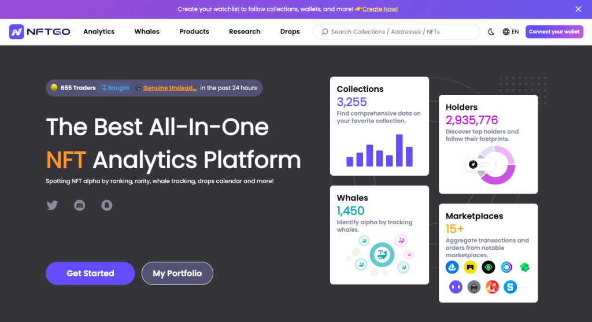Click the OpenSea sailboat marketplace icon
The image size is (592, 322).
click(452, 267)
